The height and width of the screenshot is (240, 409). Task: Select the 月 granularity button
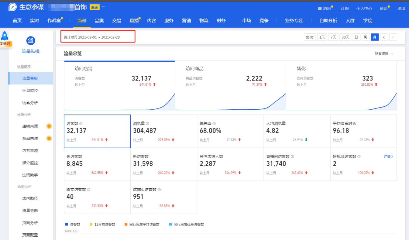pyautogui.click(x=375, y=37)
